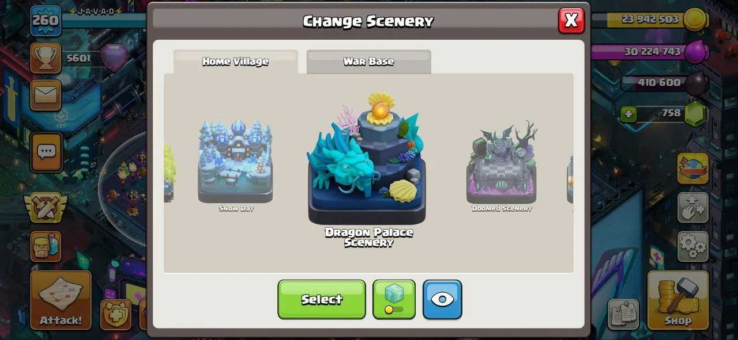The image size is (738, 340).
Task: Open the chat speech bubble icon
Action: pyautogui.click(x=46, y=152)
